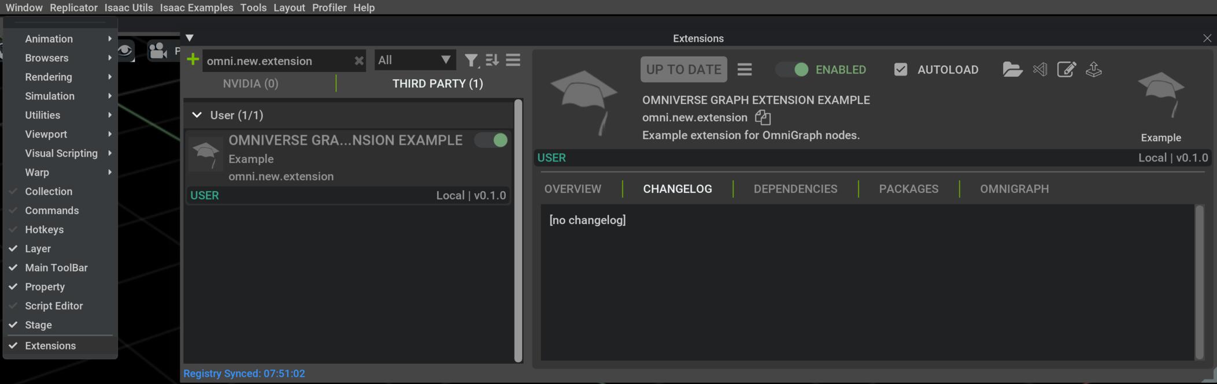Image resolution: width=1217 pixels, height=384 pixels.
Task: Disable the extension toggle in list entry
Action: point(491,140)
